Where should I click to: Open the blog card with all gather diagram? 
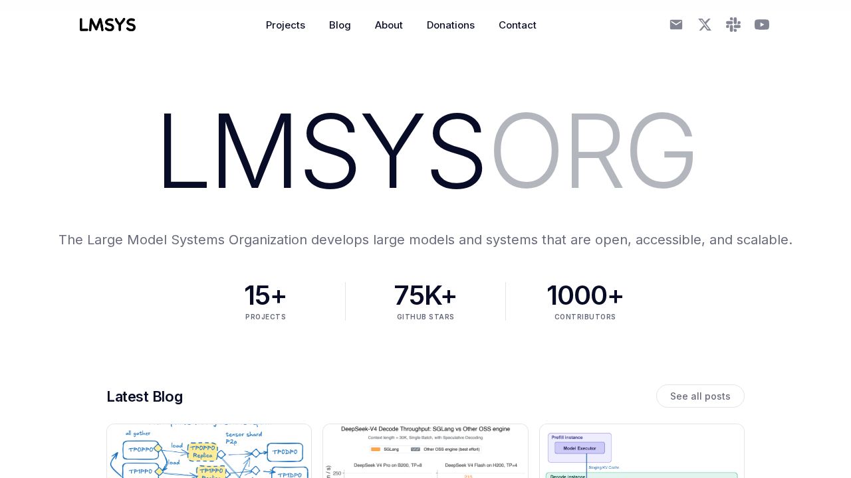tap(209, 451)
